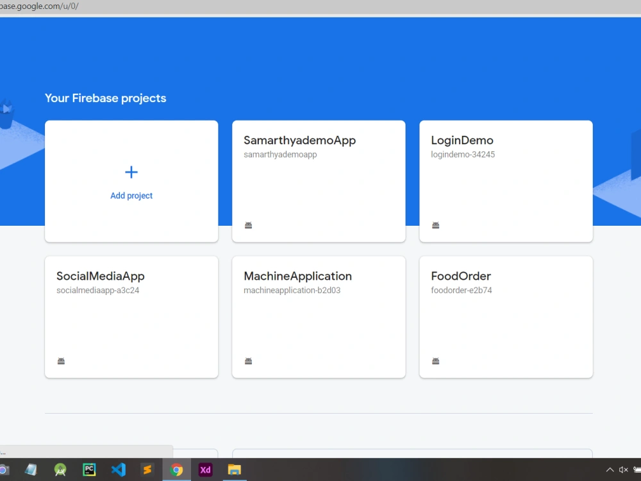Screen dimensions: 641x481
Task: Switch to Chrome in the taskbar
Action: click(x=177, y=469)
